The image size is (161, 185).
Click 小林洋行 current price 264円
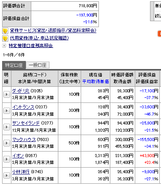pos(103,172)
